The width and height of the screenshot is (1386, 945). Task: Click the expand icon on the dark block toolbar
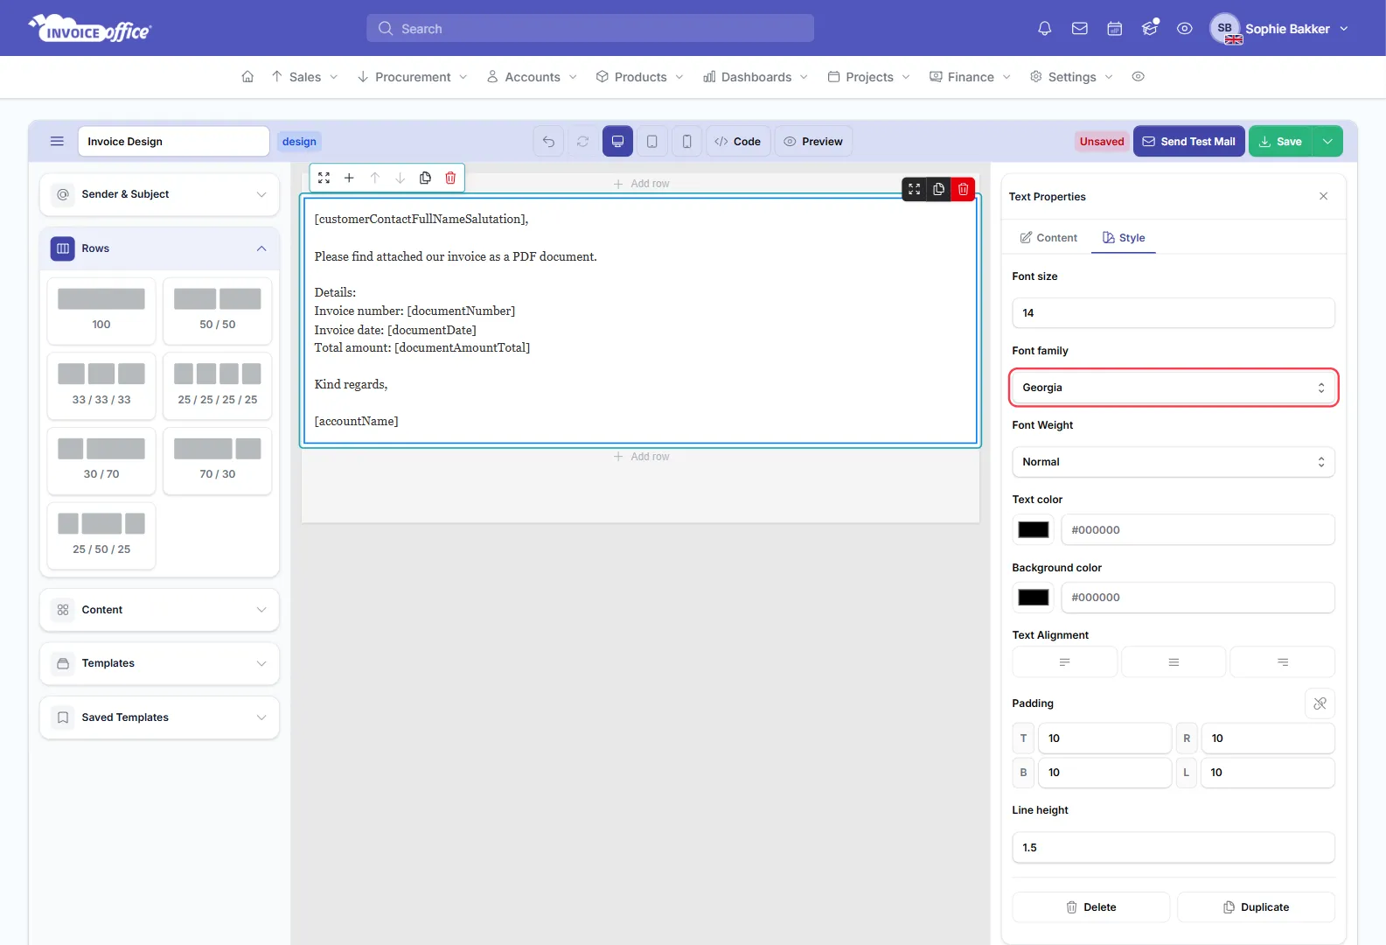click(x=914, y=189)
